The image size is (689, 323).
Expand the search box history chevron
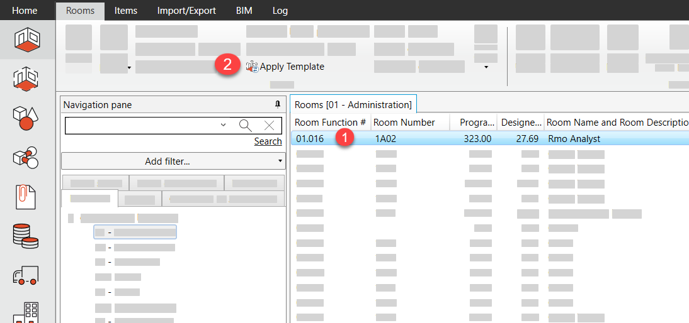click(x=223, y=125)
